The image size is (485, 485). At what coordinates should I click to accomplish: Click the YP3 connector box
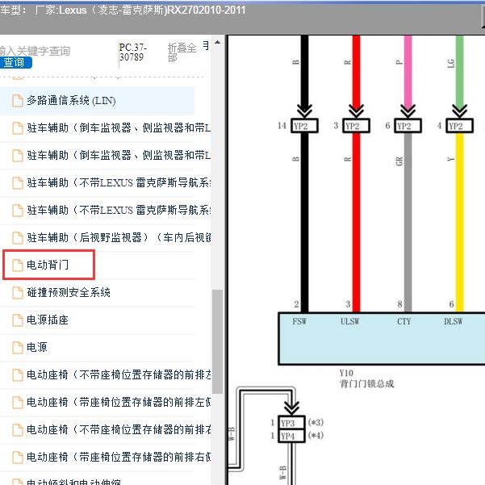(291, 423)
